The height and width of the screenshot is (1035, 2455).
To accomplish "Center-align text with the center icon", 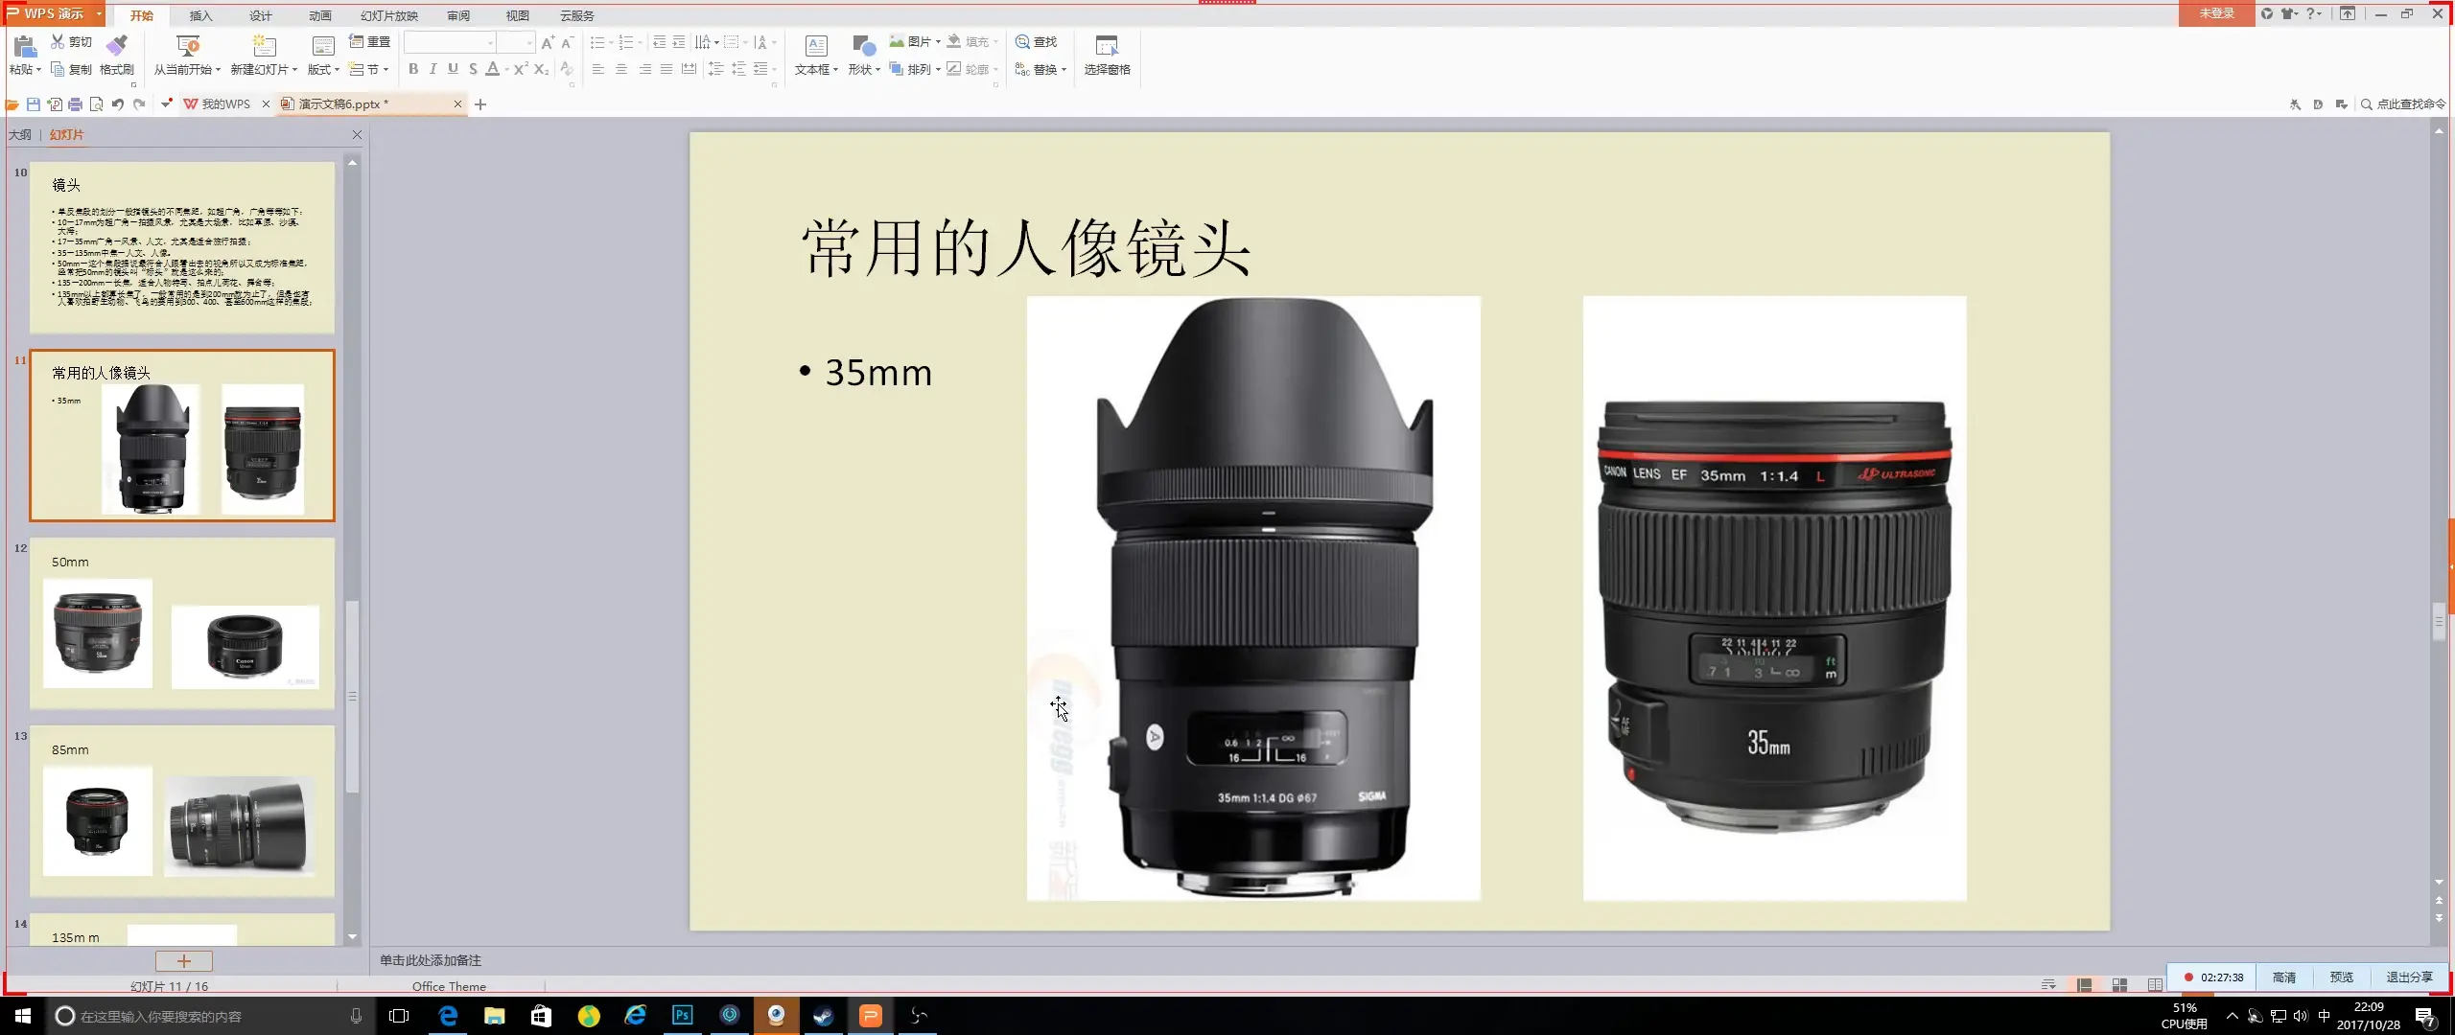I will (621, 69).
